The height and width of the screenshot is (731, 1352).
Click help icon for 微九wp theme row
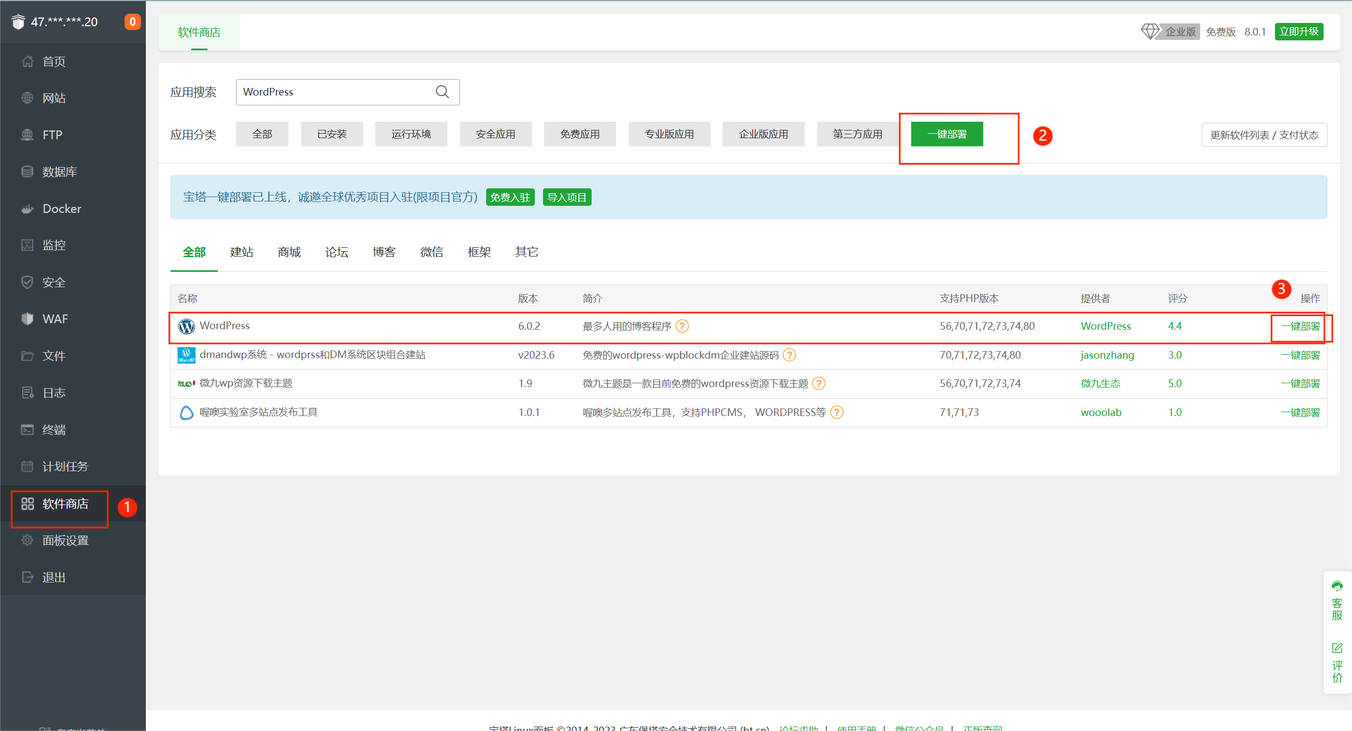818,383
